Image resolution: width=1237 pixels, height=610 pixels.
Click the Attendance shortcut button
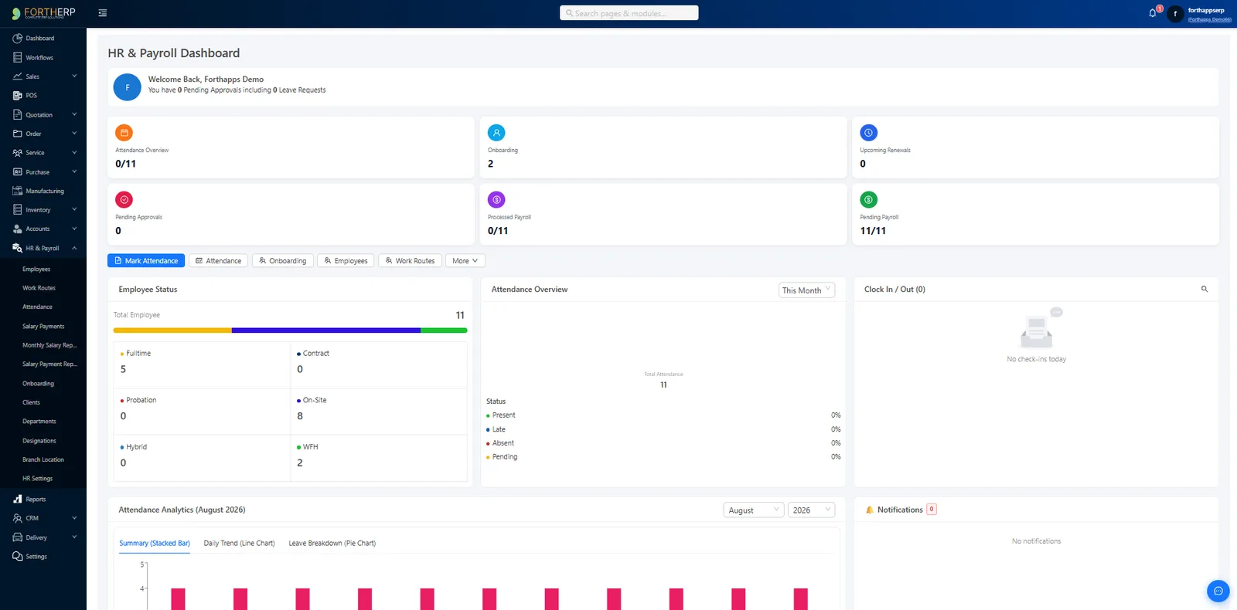coord(218,261)
